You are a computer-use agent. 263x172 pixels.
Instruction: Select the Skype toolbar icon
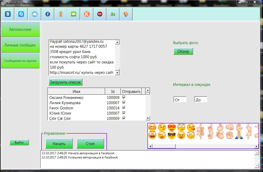pos(21,14)
